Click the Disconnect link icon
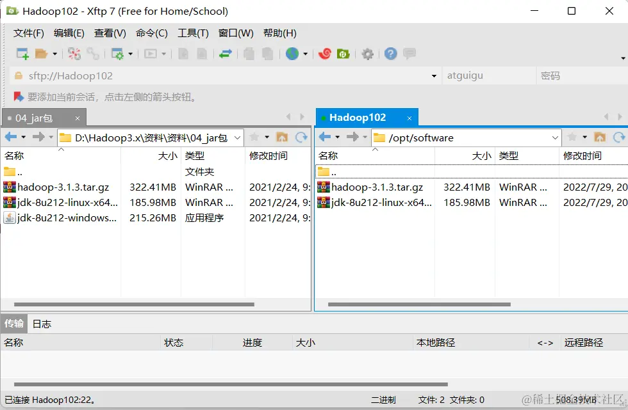This screenshot has height=410, width=628. tap(93, 54)
